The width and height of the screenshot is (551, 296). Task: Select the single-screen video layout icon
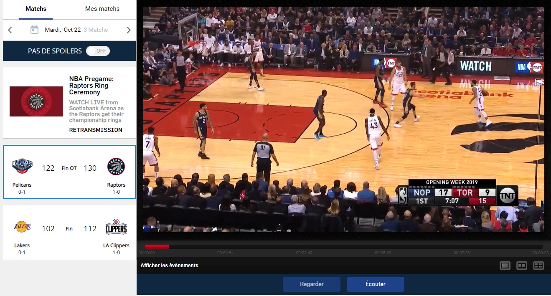pyautogui.click(x=505, y=266)
